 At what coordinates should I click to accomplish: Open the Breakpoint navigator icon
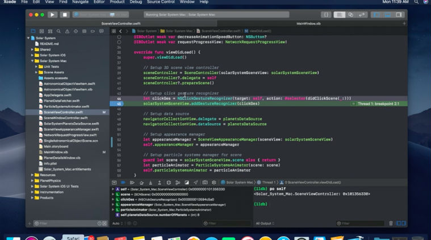point(93,31)
